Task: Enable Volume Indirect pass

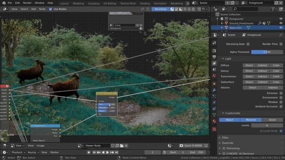Action: tap(273, 88)
